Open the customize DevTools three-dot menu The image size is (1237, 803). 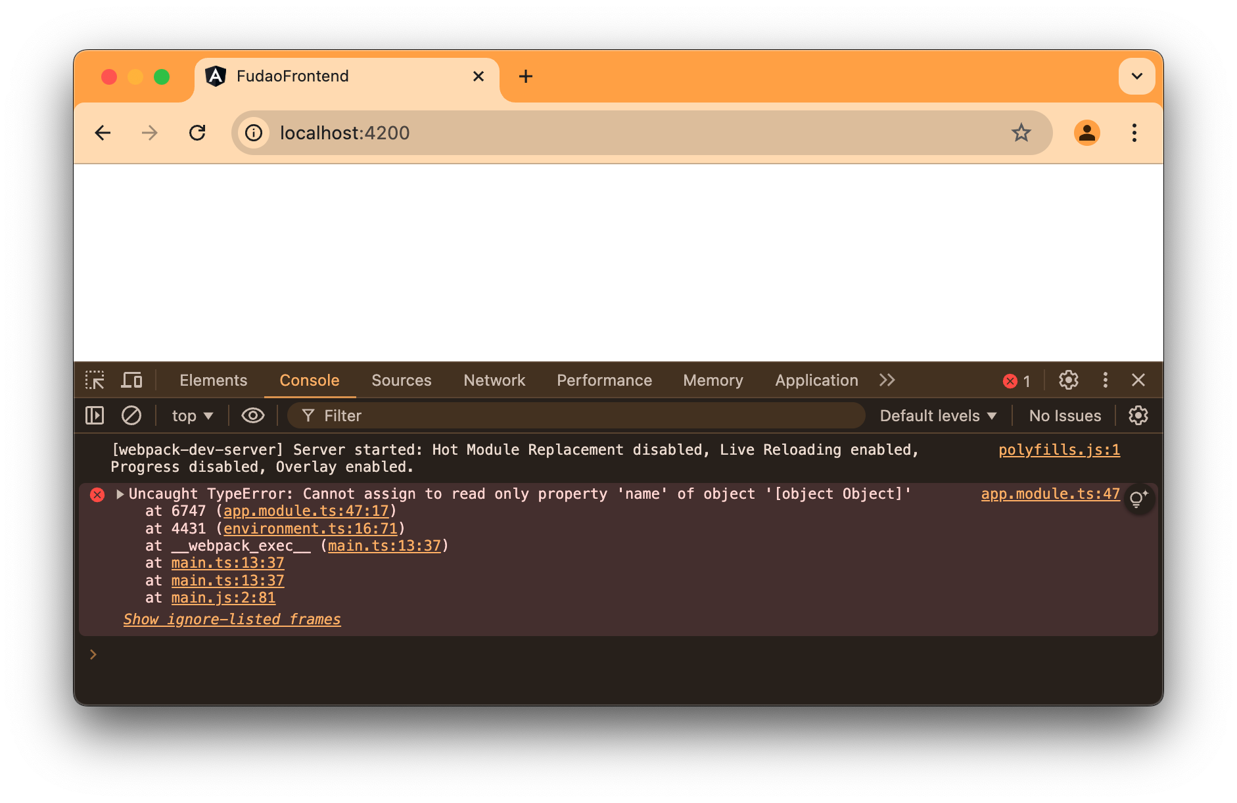point(1105,380)
